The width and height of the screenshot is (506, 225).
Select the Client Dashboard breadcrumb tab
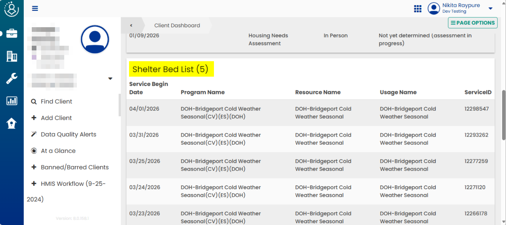[x=177, y=25]
